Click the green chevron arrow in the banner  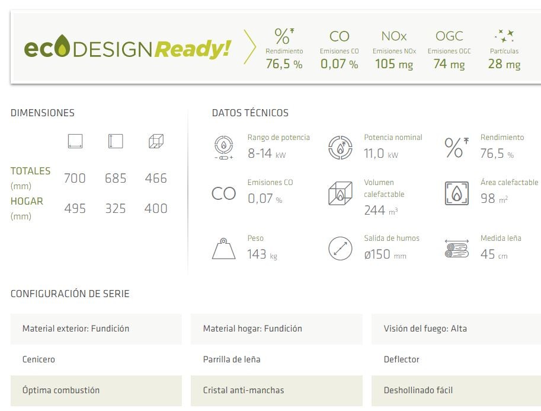[x=250, y=47]
